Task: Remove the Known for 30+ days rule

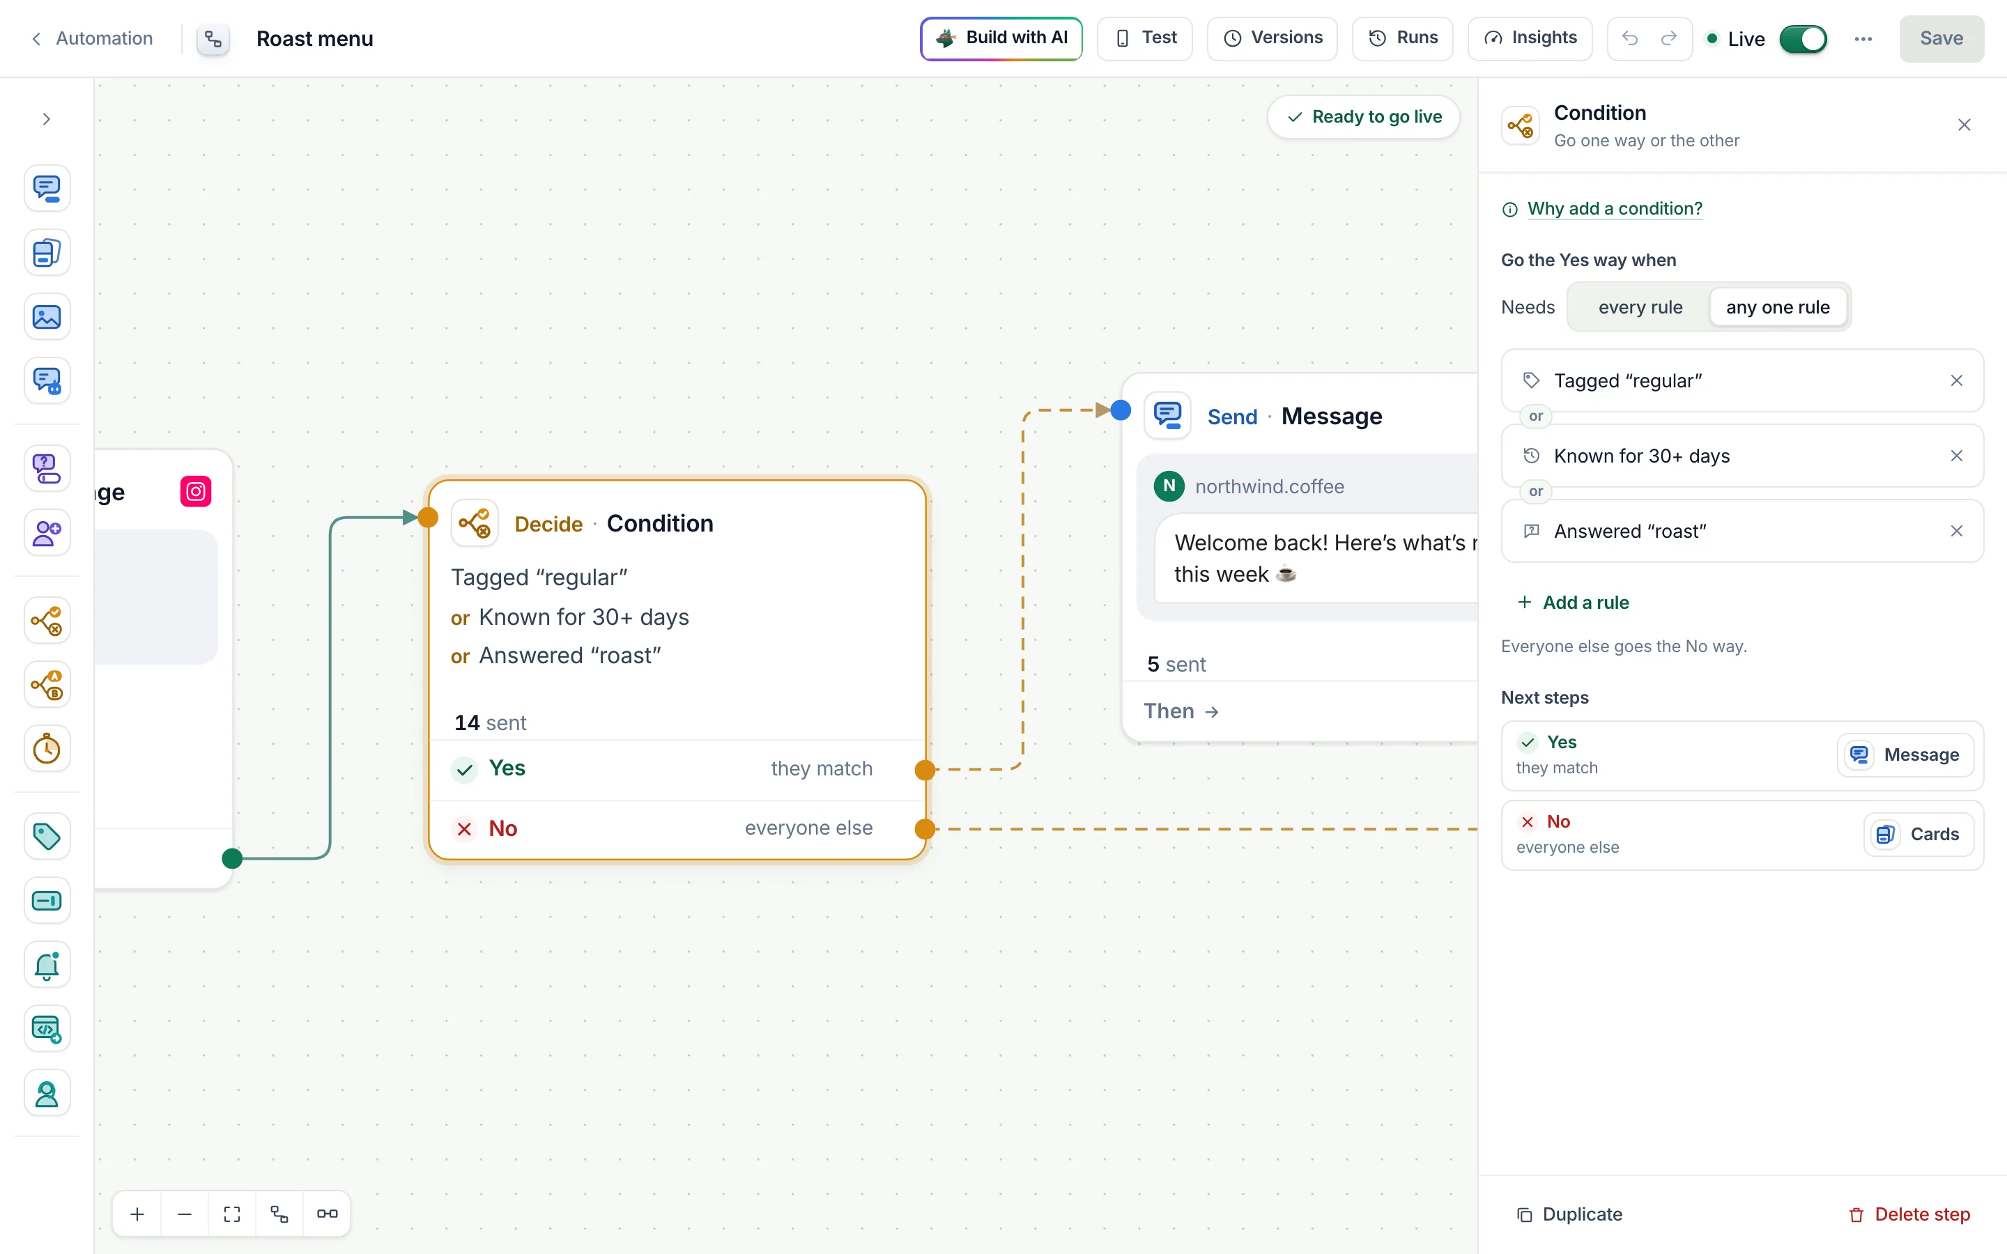Action: [1956, 456]
